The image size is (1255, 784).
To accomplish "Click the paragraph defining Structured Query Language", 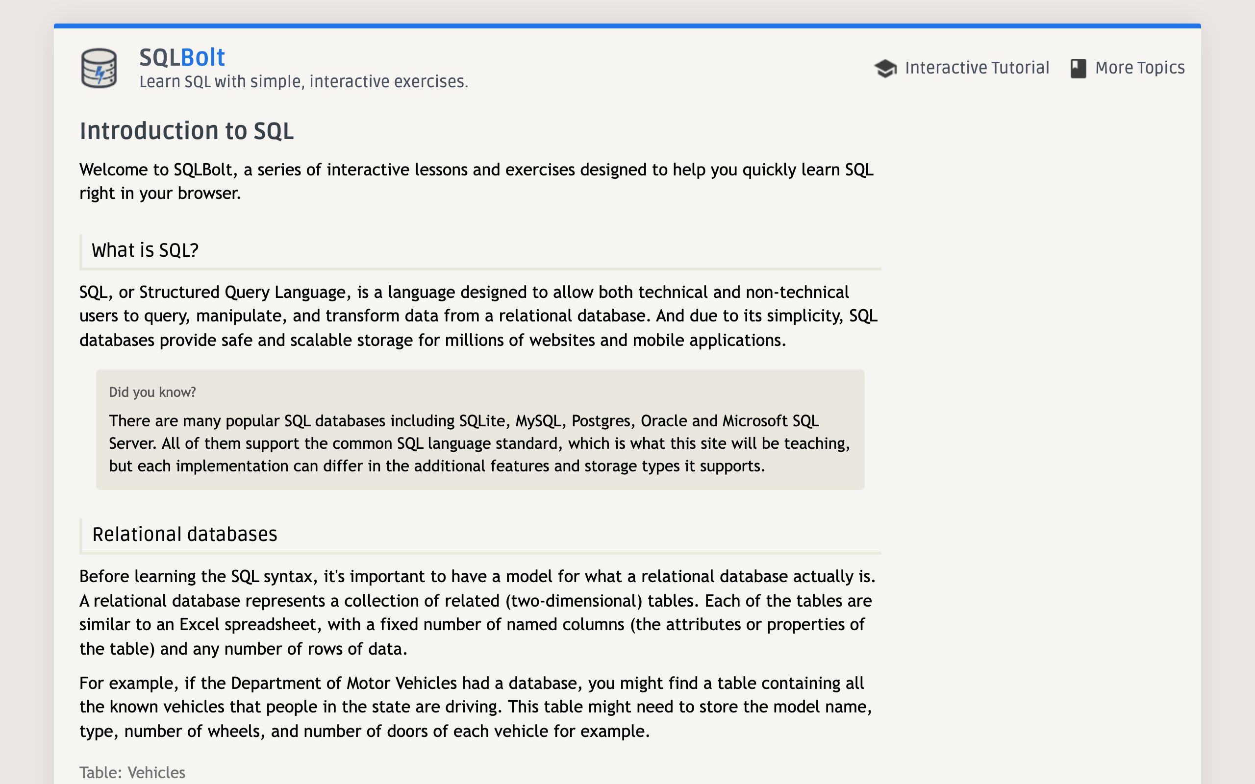I will pyautogui.click(x=478, y=316).
